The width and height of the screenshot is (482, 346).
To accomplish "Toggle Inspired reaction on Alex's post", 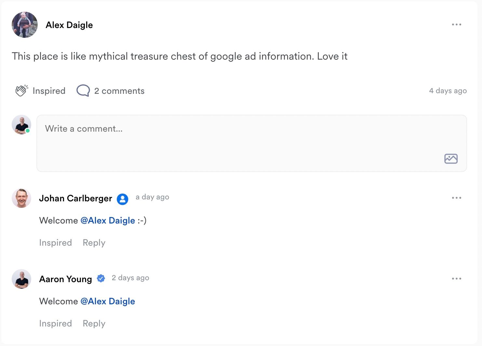I will click(49, 91).
